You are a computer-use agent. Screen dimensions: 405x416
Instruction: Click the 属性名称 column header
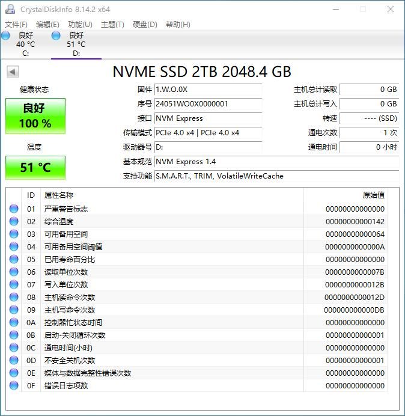(59, 195)
